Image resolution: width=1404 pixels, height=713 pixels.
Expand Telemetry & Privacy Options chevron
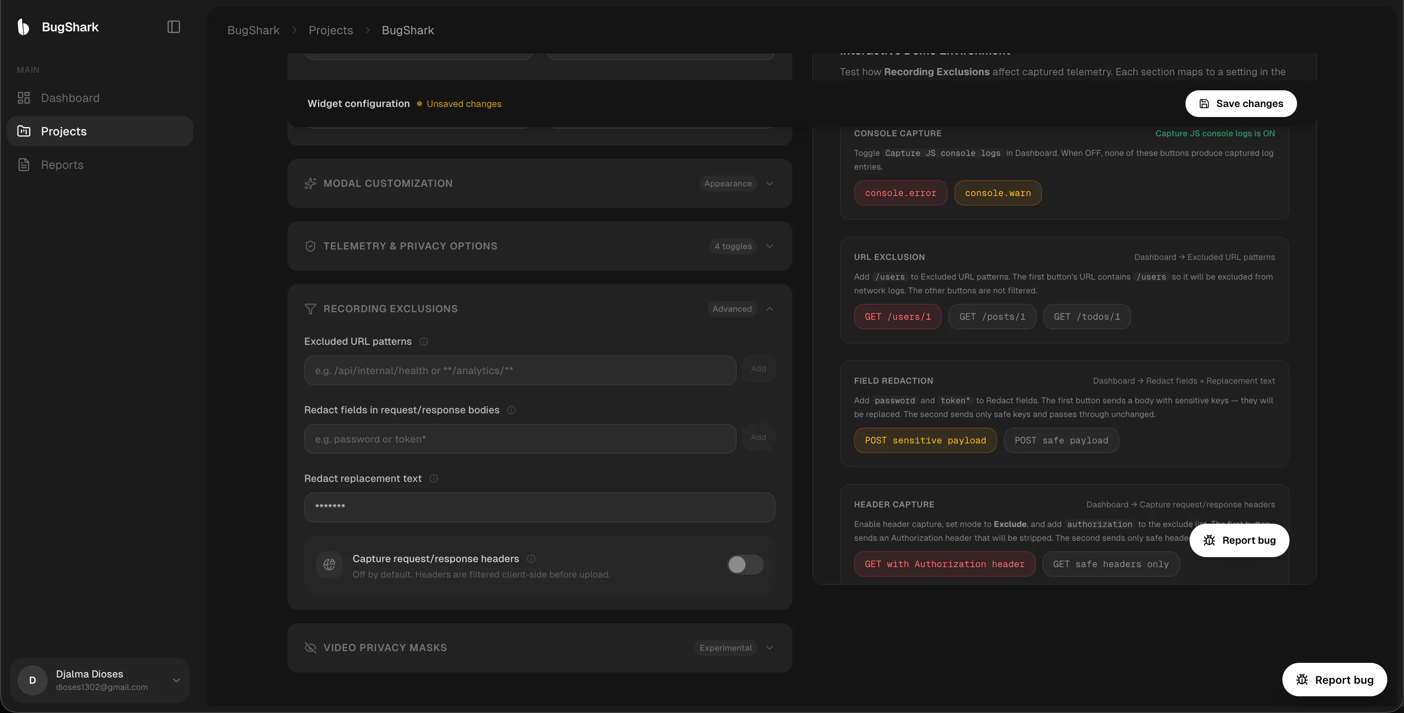pyautogui.click(x=770, y=246)
